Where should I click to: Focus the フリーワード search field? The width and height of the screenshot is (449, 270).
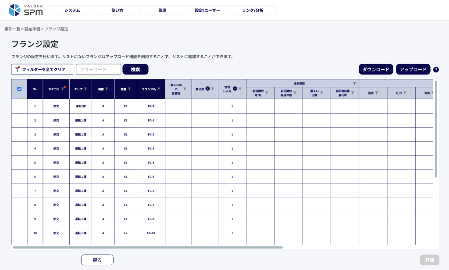(x=99, y=69)
